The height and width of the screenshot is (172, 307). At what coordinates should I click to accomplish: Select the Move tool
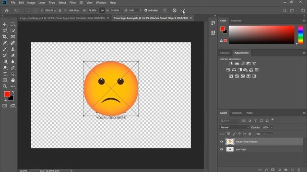tap(5, 24)
